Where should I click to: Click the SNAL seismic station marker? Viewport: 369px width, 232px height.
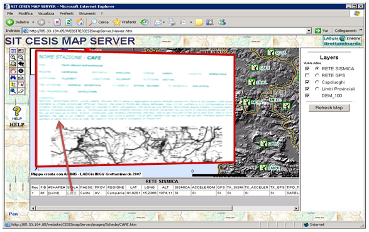(x=251, y=82)
